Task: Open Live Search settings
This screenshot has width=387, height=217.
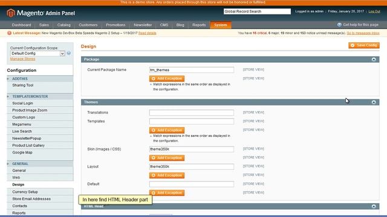Action: tap(22, 131)
